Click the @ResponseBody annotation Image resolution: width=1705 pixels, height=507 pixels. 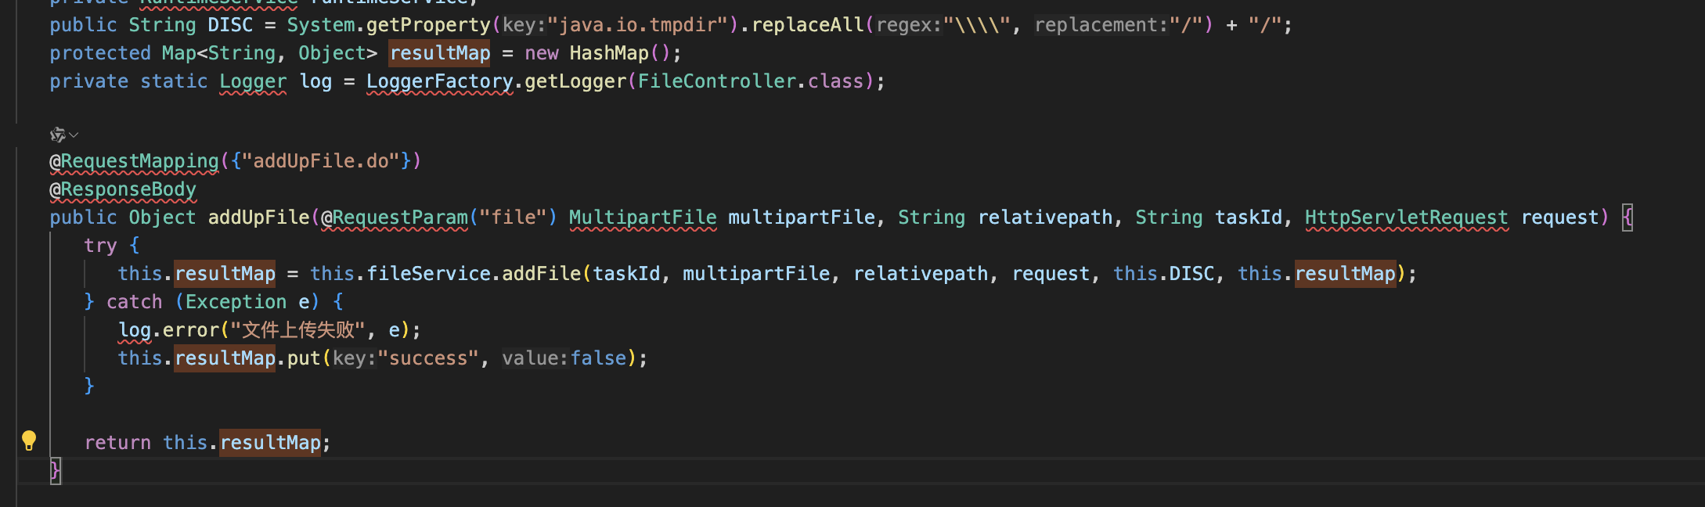[123, 189]
